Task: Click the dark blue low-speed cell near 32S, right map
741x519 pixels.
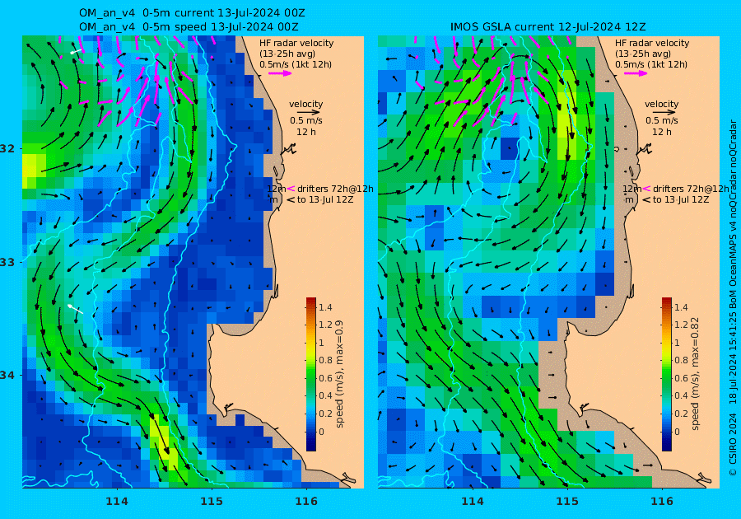Action: click(x=510, y=148)
